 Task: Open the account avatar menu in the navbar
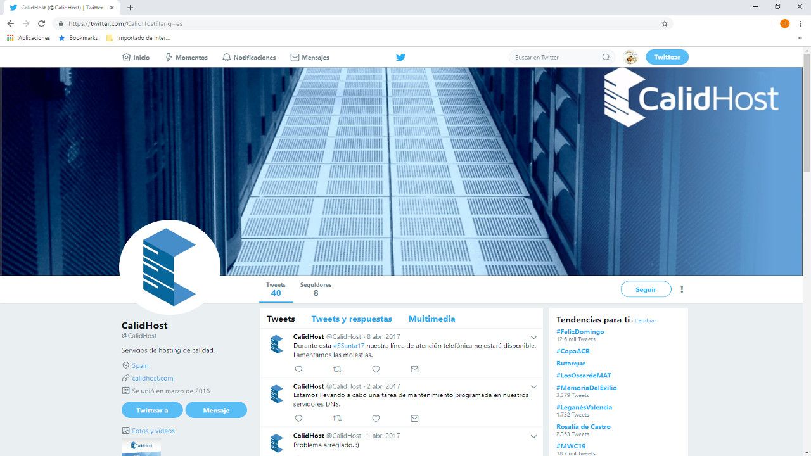630,58
